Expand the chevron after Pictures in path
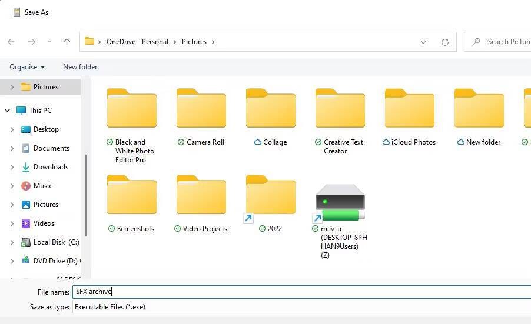 213,42
